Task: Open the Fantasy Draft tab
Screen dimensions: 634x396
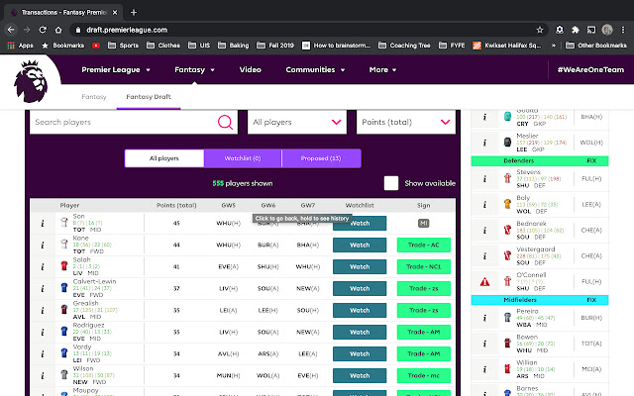Action: click(x=149, y=97)
